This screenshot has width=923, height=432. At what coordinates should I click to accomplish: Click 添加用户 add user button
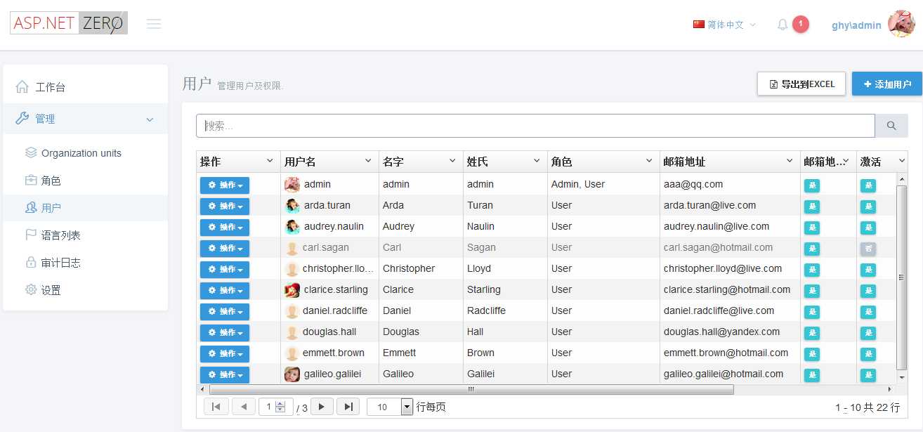click(x=887, y=84)
